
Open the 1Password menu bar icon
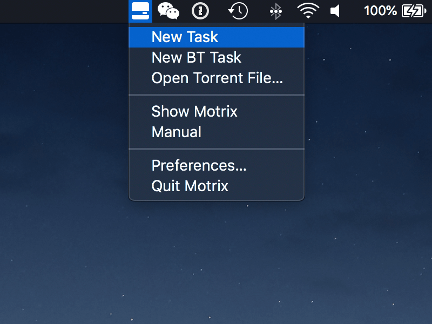200,11
